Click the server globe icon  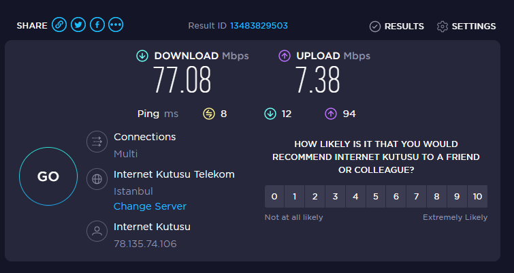click(x=97, y=179)
